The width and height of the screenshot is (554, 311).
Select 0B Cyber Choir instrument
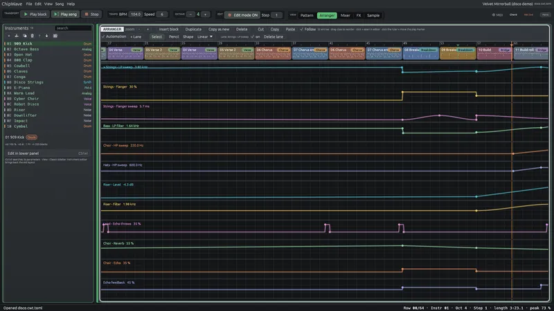tap(48, 99)
